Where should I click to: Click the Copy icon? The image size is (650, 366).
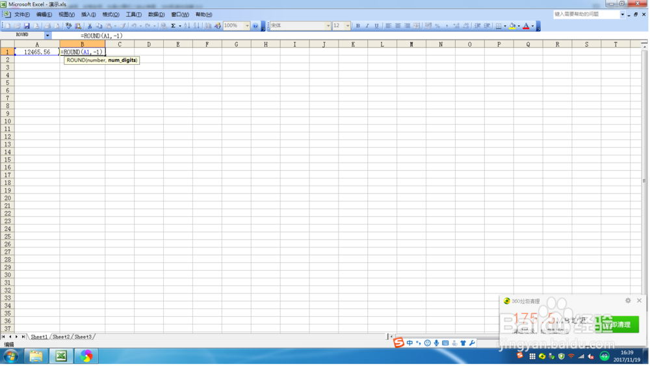point(99,26)
